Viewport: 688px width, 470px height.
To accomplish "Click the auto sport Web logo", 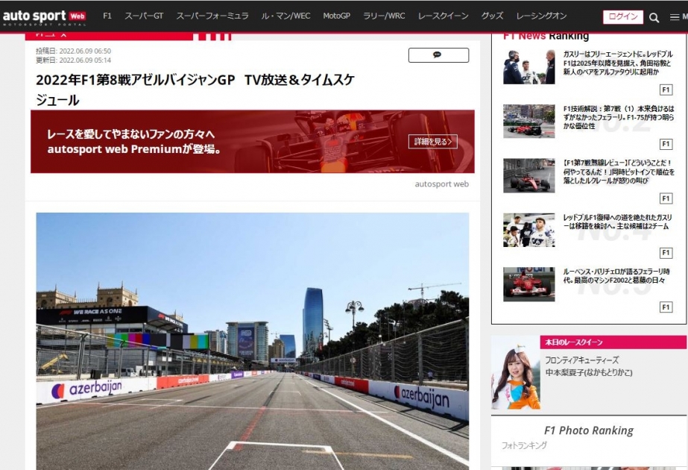I will 44,17.
